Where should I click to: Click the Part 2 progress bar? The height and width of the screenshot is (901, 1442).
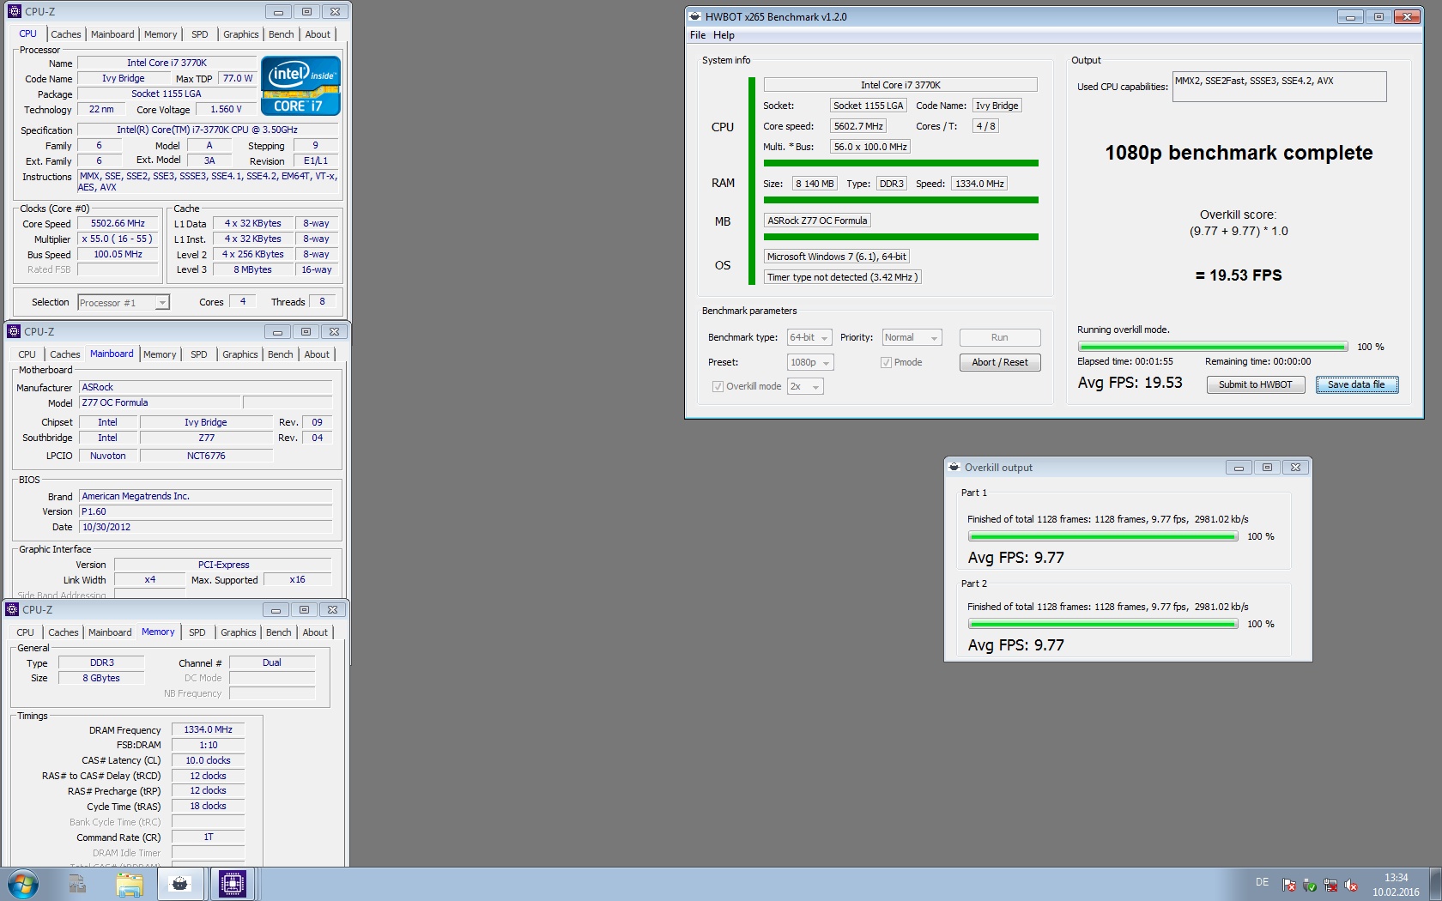(1103, 625)
